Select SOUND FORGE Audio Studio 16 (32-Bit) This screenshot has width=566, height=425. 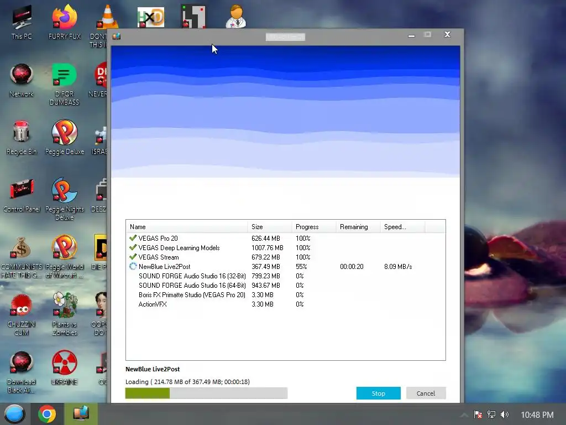(286, 276)
